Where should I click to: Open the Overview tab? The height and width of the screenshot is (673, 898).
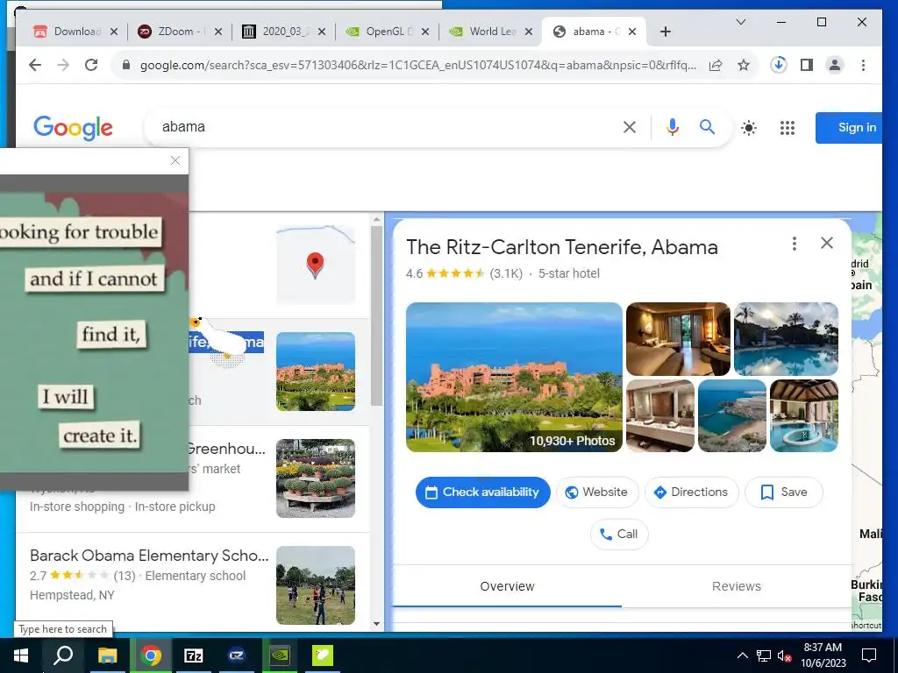coord(507,586)
